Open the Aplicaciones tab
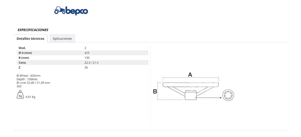The height and width of the screenshot is (137, 301). point(62,38)
